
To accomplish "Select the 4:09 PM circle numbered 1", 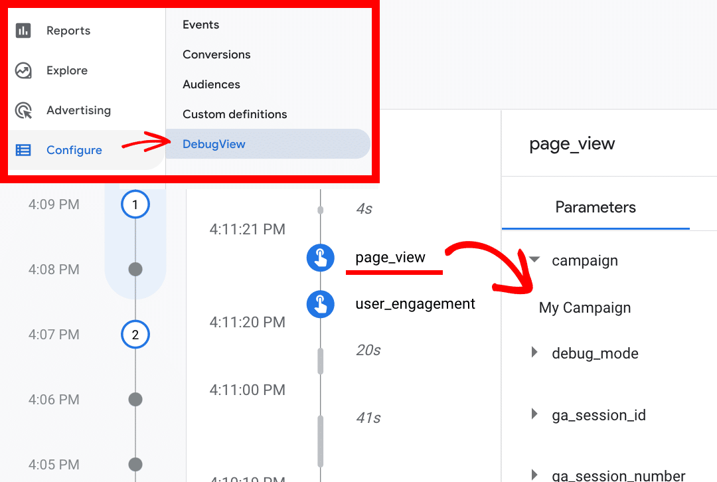I will pos(135,205).
